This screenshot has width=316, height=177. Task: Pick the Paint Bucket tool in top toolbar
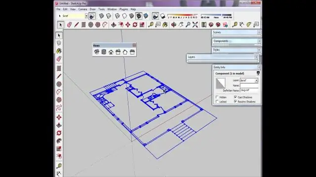pos(165,25)
